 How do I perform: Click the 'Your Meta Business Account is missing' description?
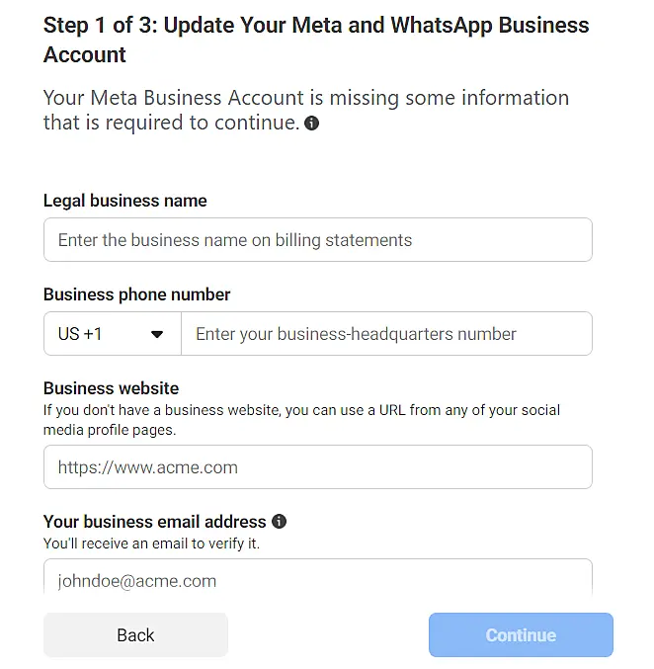click(x=306, y=99)
